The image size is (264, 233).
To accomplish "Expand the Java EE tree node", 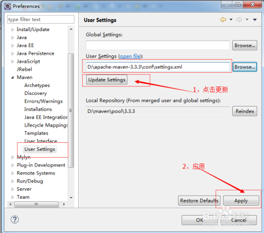I will click(x=13, y=45).
